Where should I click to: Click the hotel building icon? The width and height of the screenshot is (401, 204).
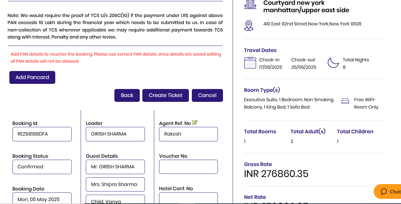tap(250, 4)
